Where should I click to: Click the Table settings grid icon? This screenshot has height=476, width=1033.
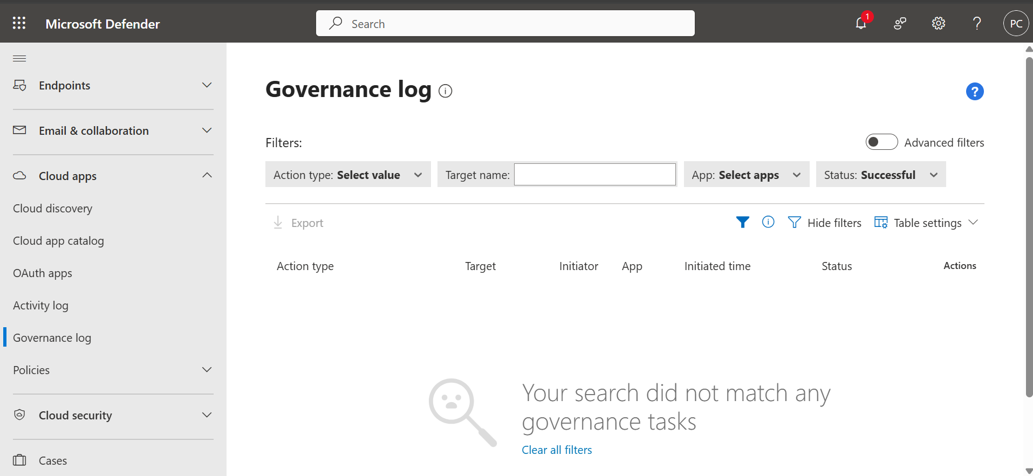point(881,222)
